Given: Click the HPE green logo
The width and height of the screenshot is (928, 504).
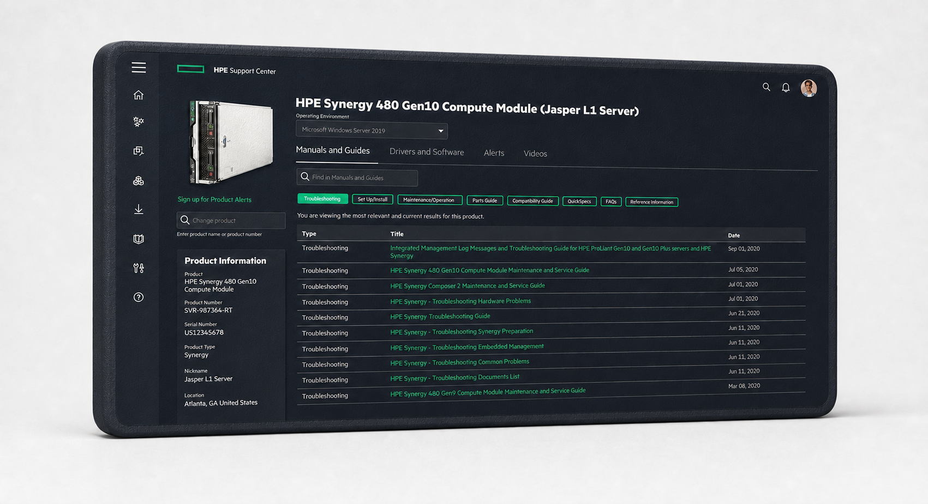Looking at the screenshot, I should tap(191, 69).
